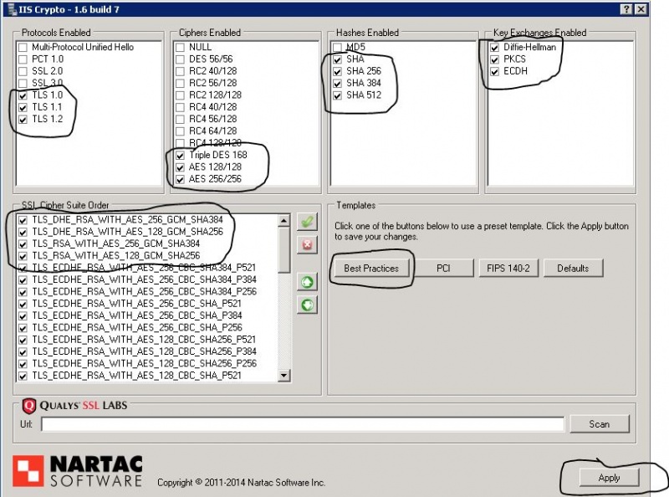Click the Nartac Software logo
The height and width of the screenshot is (497, 669).
[x=77, y=470]
